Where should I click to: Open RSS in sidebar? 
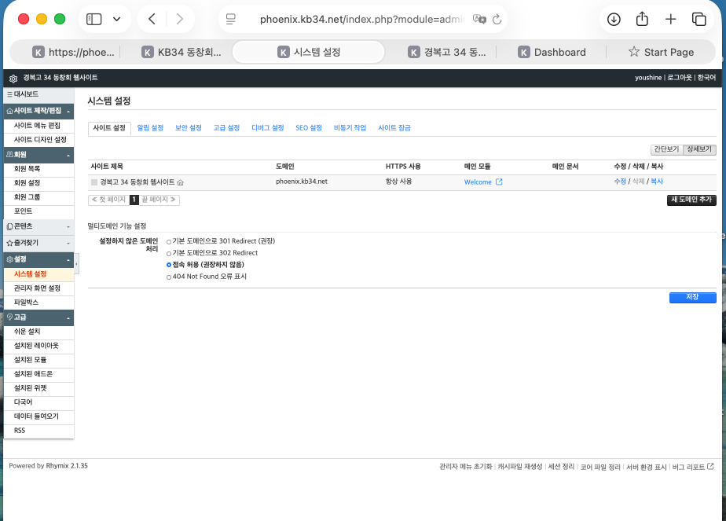tap(38, 431)
